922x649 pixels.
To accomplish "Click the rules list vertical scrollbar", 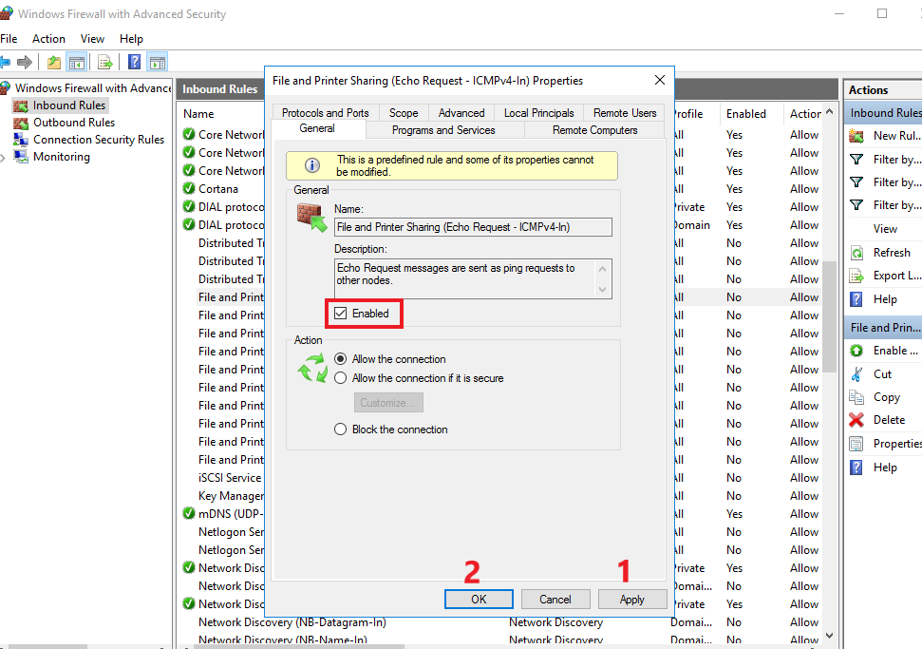I will 832,380.
